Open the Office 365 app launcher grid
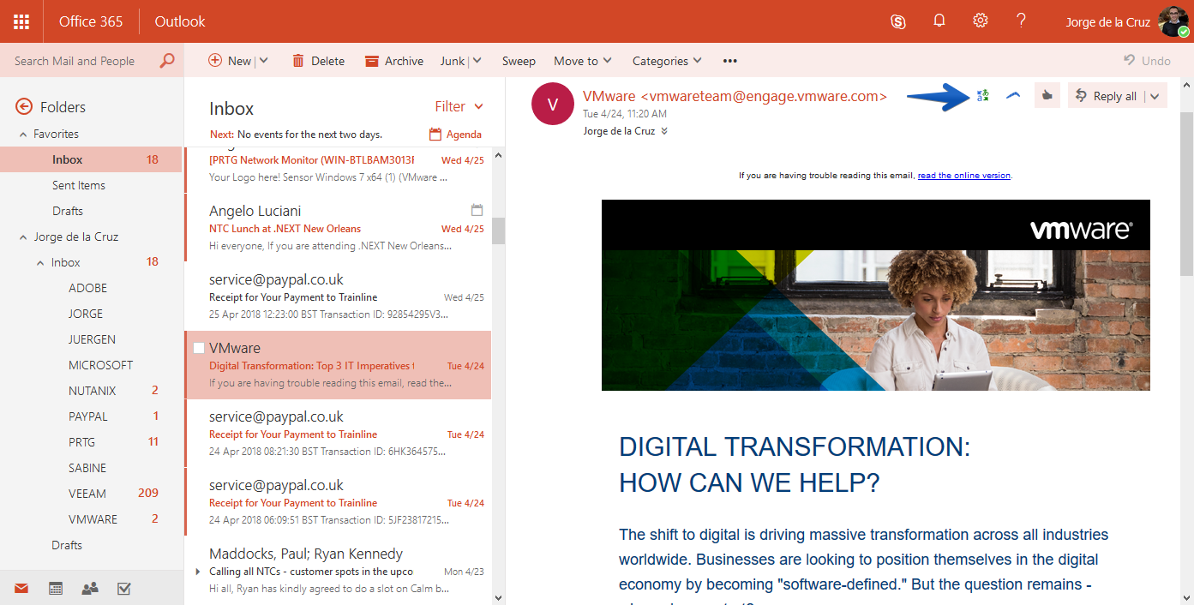 (21, 21)
